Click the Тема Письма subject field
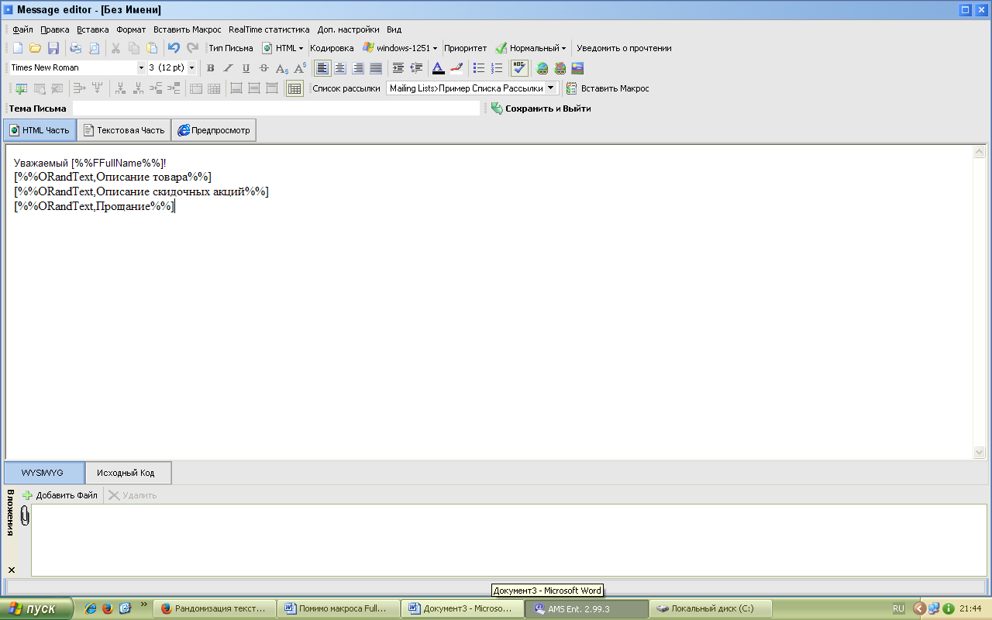This screenshot has height=620, width=992. coord(276,108)
